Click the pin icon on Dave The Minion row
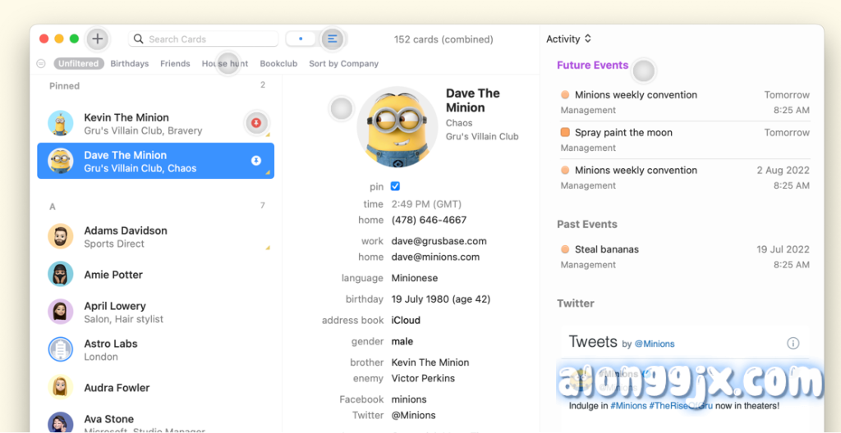The image size is (841, 433). [x=256, y=161]
